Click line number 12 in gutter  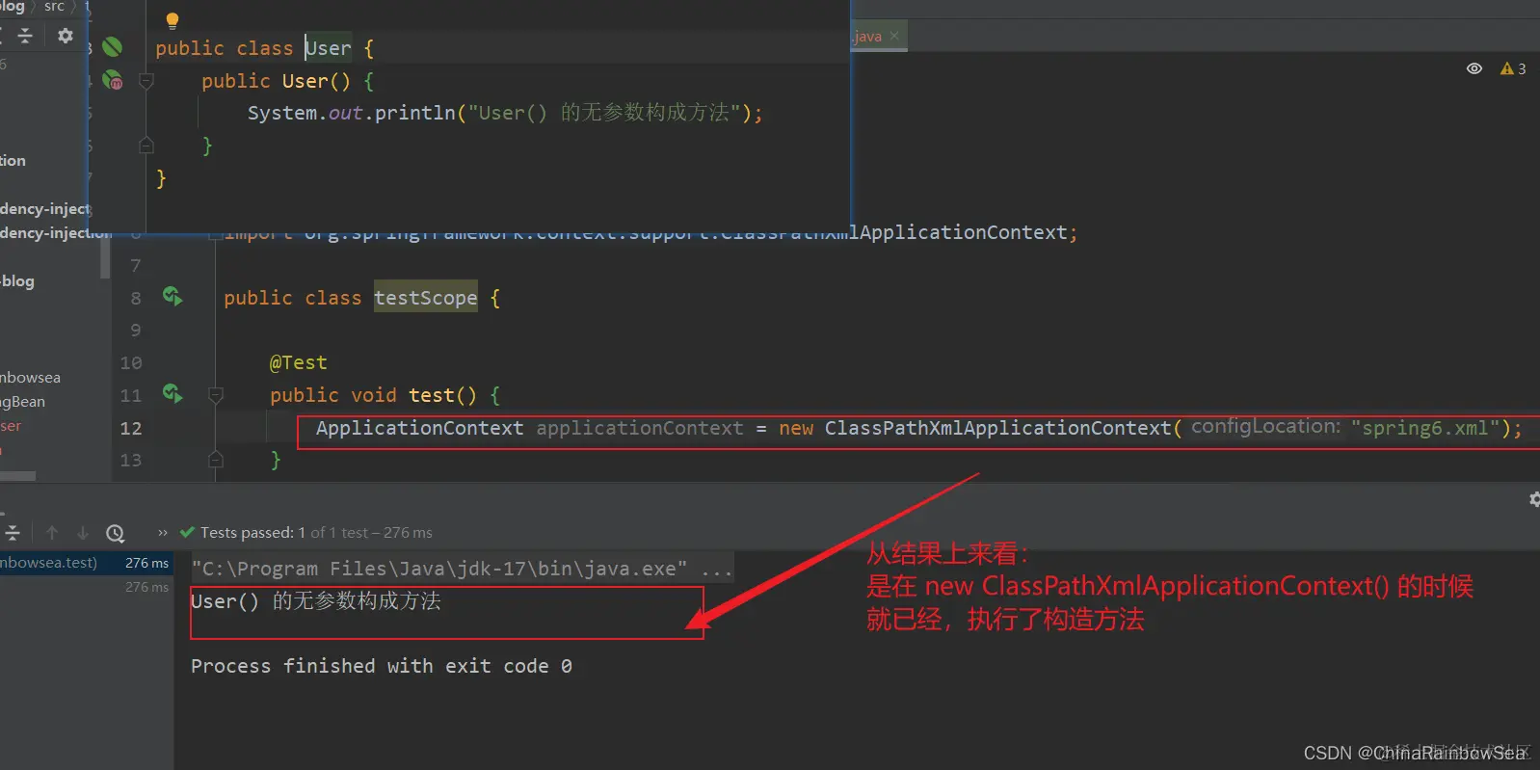[131, 428]
